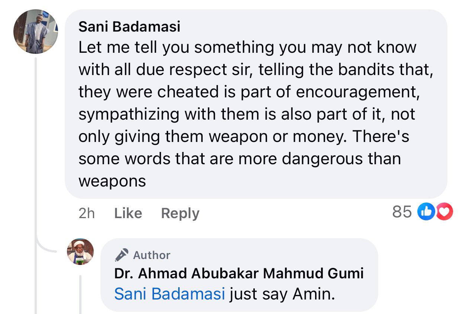Open the 85 reactions count
This screenshot has height=314, width=462.
pos(402,212)
